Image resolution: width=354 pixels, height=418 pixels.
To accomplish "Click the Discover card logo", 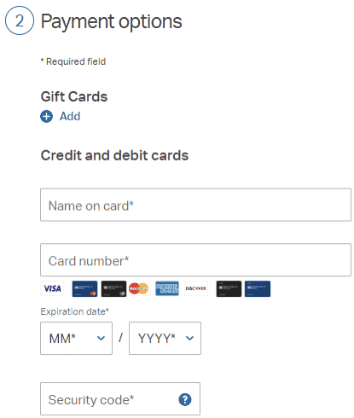I will (x=196, y=288).
